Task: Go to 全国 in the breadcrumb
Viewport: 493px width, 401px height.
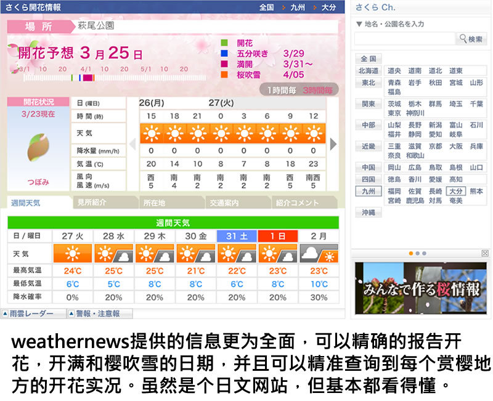Action: click(x=267, y=7)
